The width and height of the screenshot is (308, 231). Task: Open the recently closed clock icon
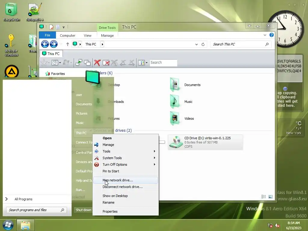[x=55, y=63]
